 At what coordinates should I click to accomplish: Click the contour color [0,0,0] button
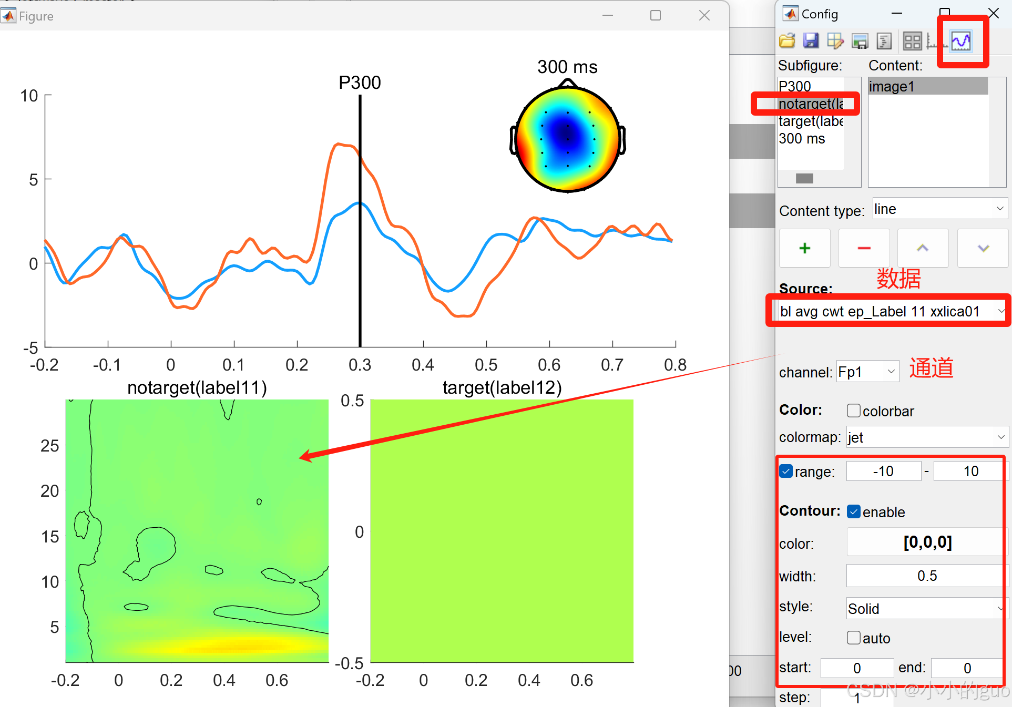927,542
